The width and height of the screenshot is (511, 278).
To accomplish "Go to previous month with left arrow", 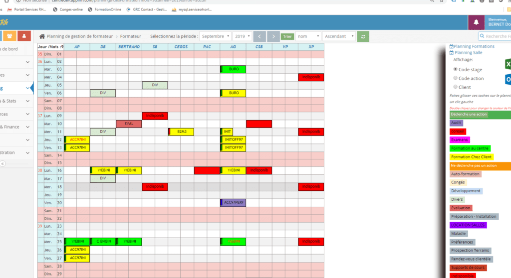I will pos(260,36).
